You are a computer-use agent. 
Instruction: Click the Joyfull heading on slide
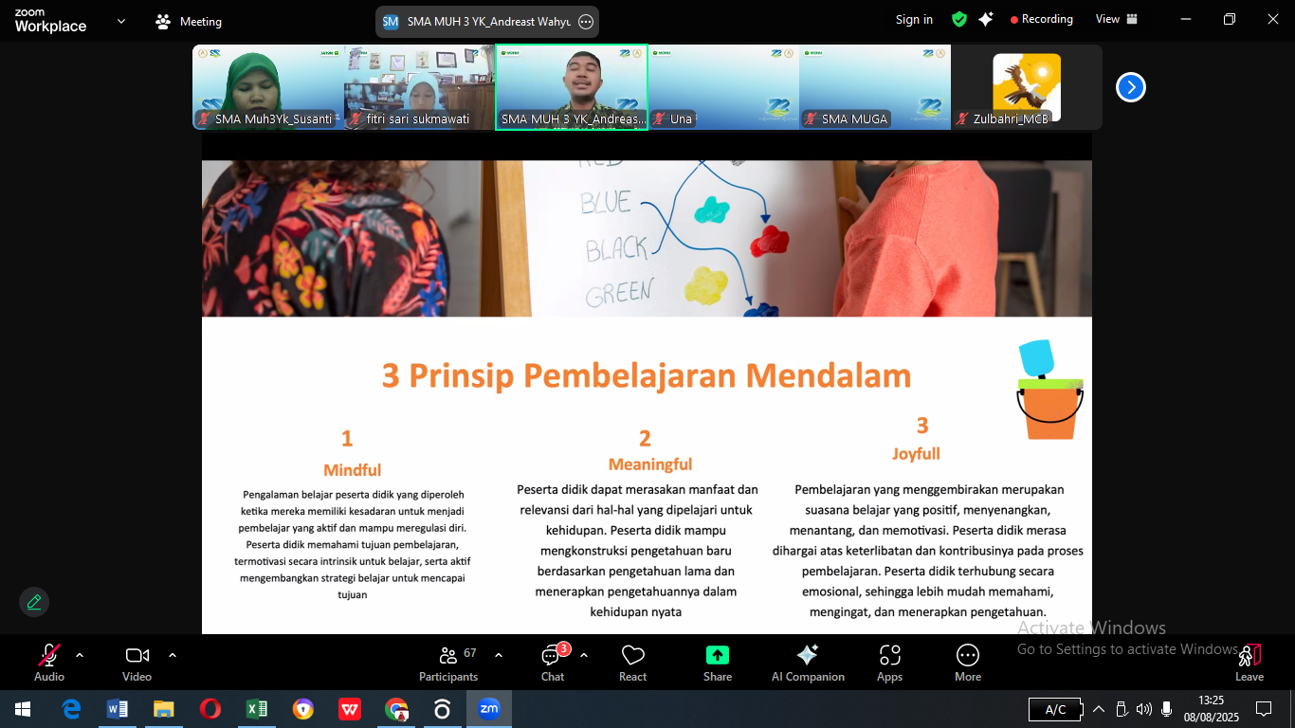pyautogui.click(x=916, y=454)
